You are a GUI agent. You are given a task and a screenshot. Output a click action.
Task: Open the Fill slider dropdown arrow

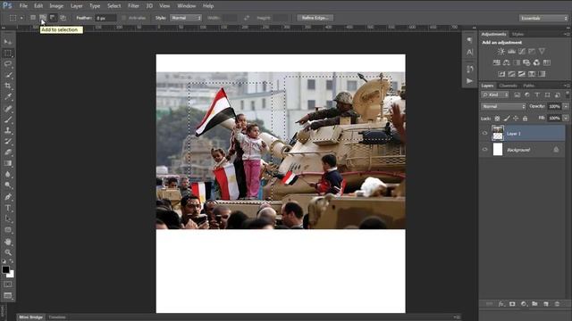point(566,118)
